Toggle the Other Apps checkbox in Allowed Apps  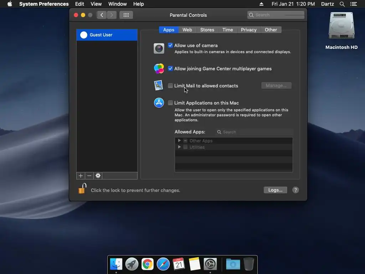point(185,141)
